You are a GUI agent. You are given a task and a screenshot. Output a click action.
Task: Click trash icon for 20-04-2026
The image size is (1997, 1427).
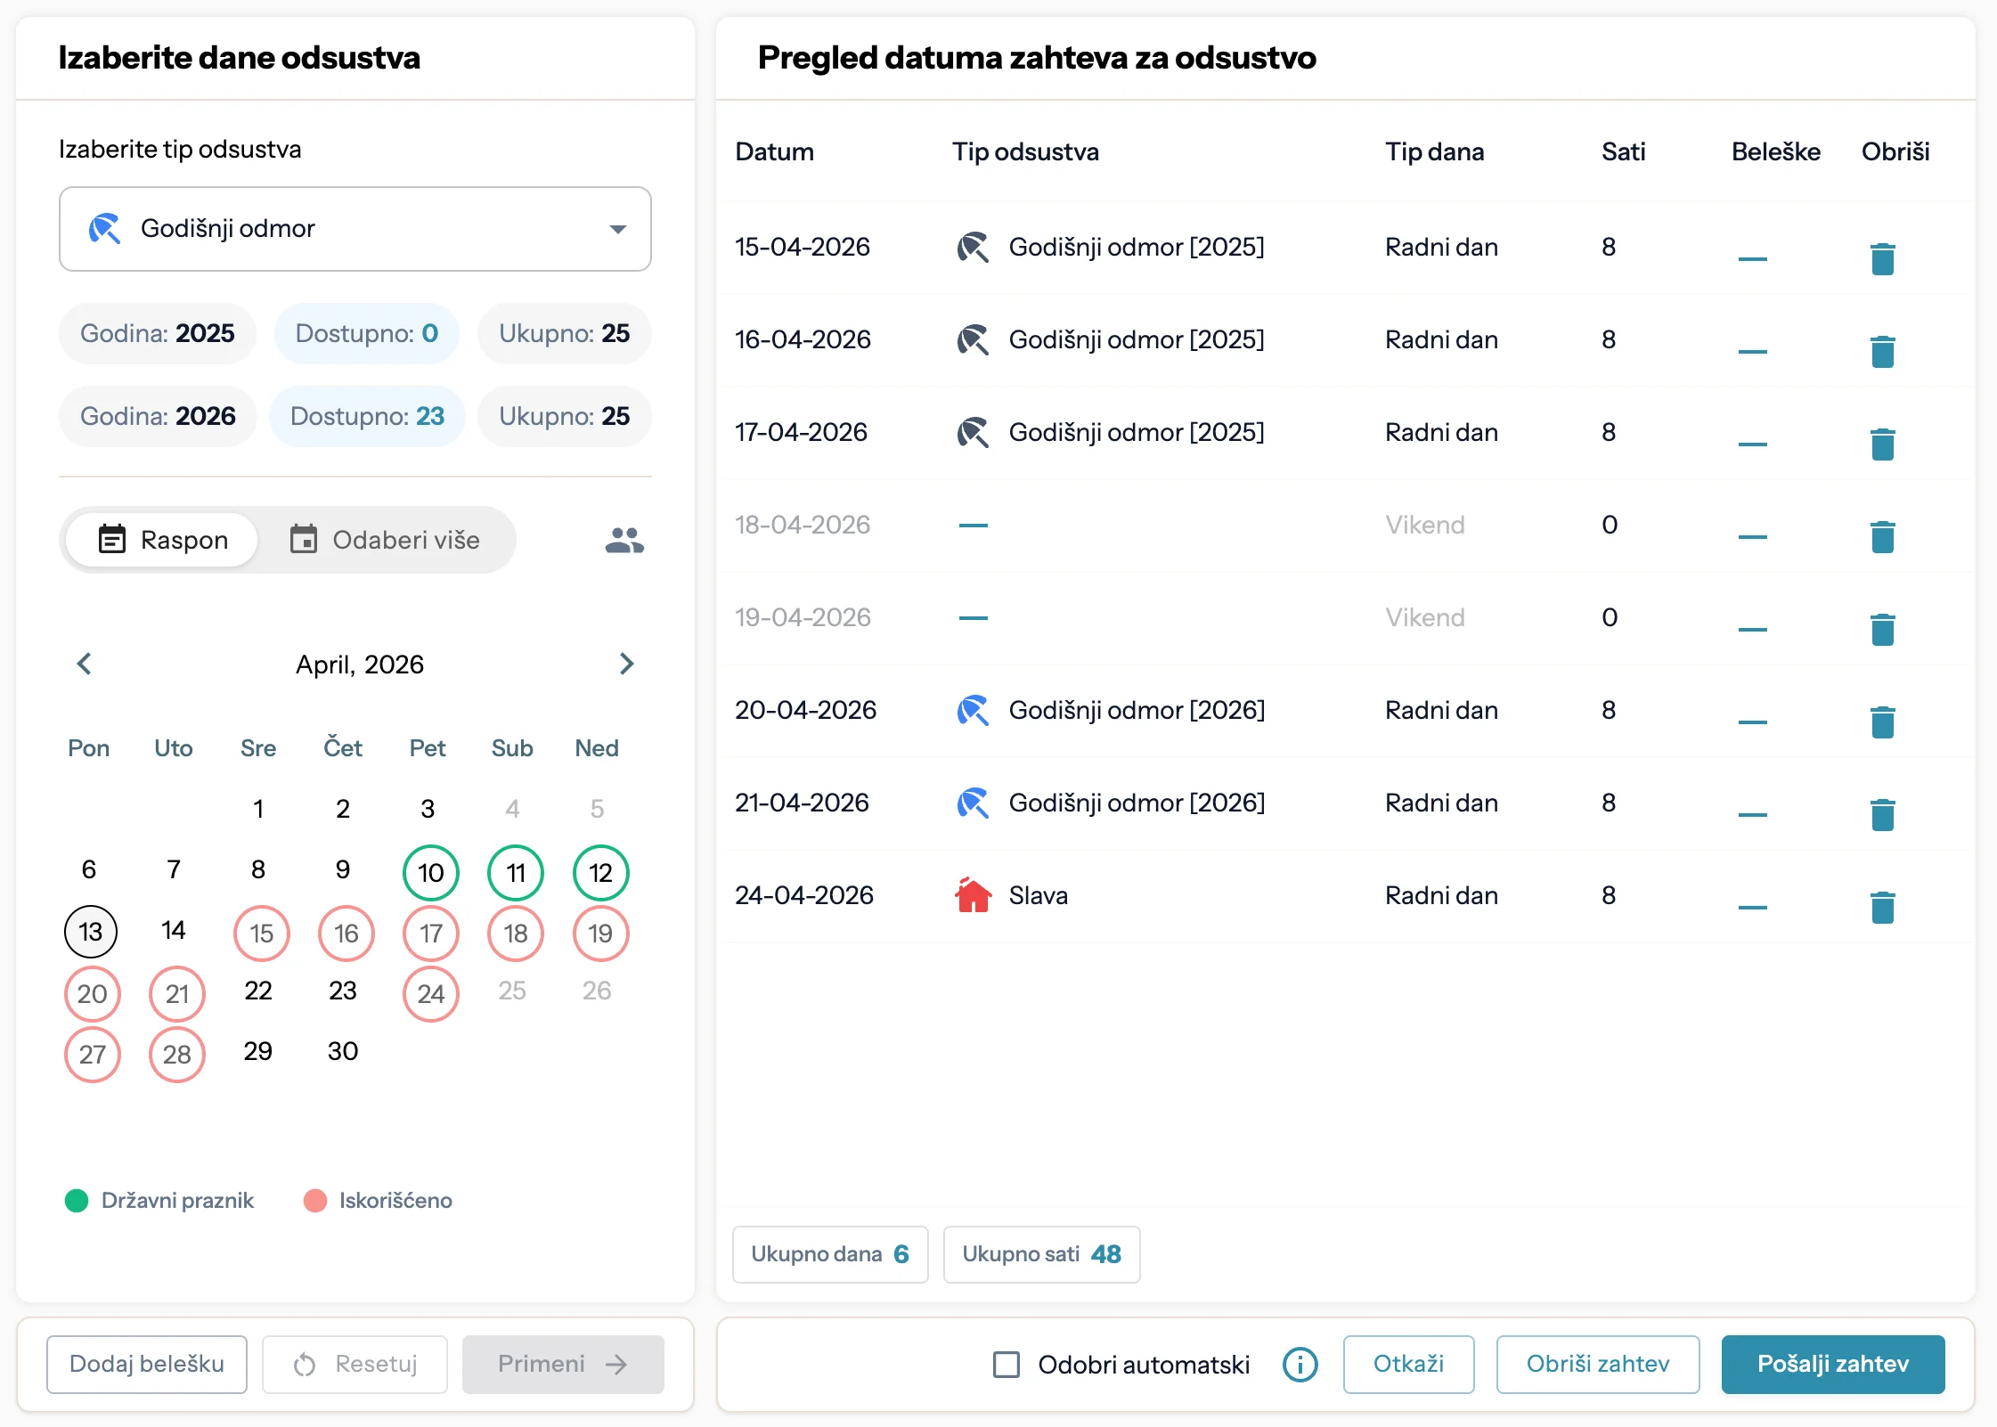[x=1882, y=722]
